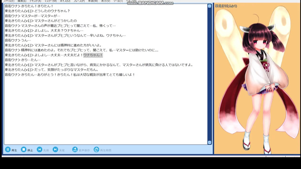Open the テキスト(X) menu
This screenshot has height=169, width=301.
coord(35,1)
